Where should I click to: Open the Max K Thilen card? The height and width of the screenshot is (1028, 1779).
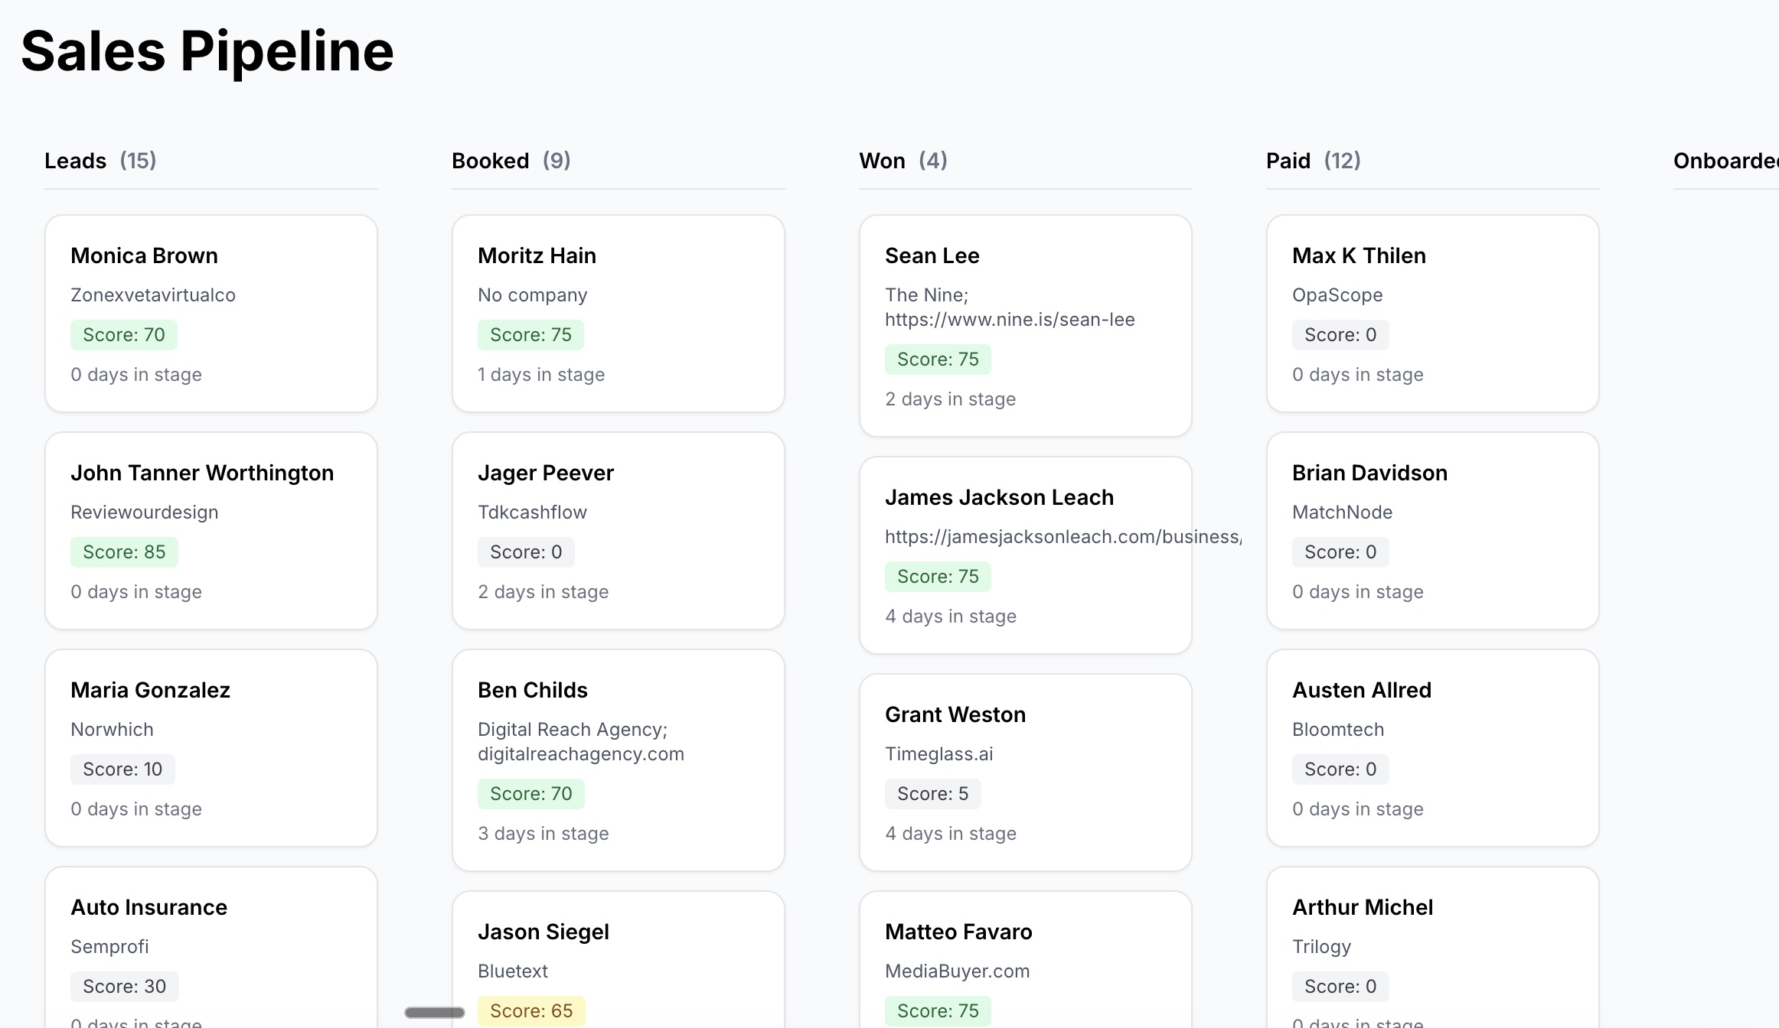(1432, 313)
